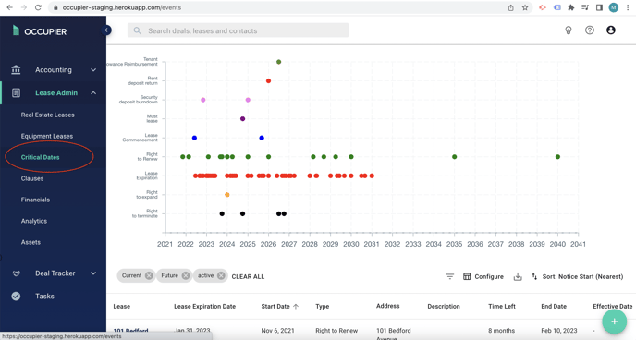Open the Configure columns button
The image size is (636, 340).
click(483, 276)
